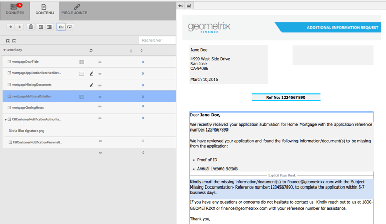Click edit pencil for mortgageMissingDocuments
386x224 pixels.
91,85
